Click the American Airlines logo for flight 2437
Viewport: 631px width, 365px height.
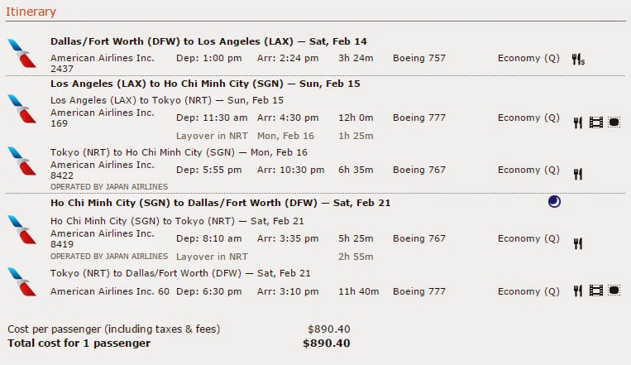point(21,53)
